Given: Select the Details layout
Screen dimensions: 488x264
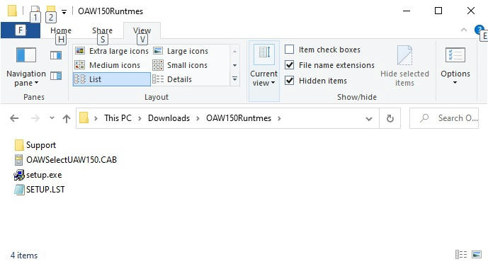Looking at the screenshot, I should [x=181, y=79].
